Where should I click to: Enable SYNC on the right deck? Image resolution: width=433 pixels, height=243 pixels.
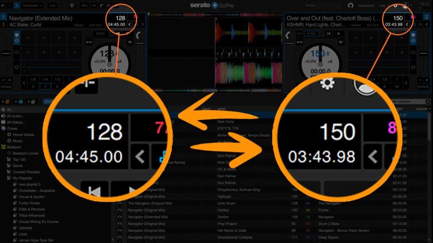tap(312, 34)
